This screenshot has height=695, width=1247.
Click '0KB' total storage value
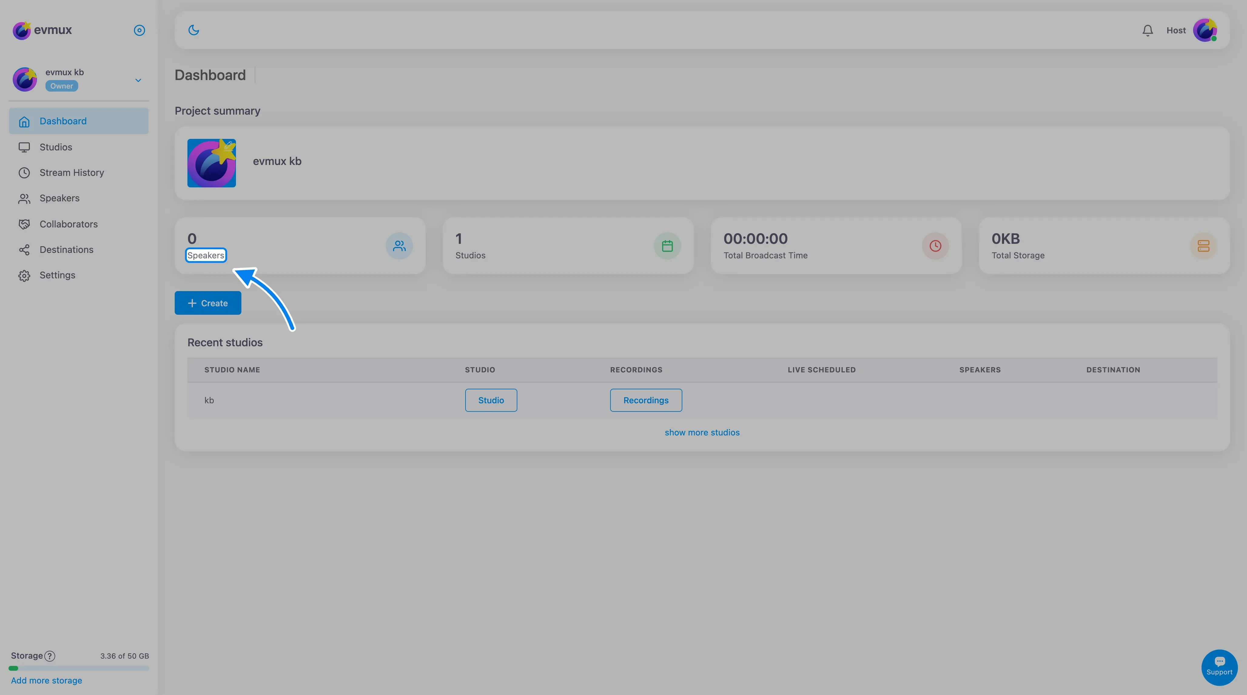1005,239
